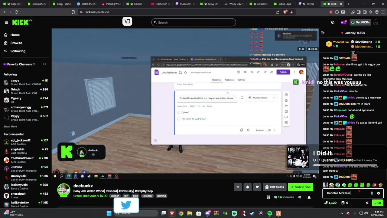Viewport: 387px width, 218px height.
Task: Select the Roleplay tag
Action: (148, 196)
